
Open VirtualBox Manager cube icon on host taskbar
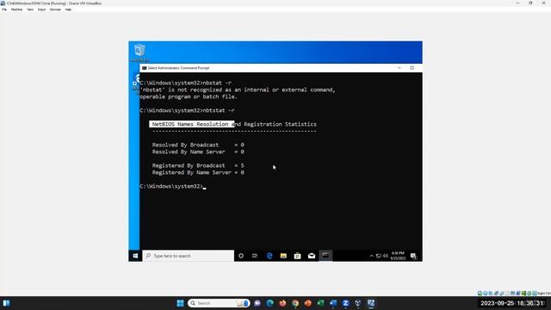(358, 303)
